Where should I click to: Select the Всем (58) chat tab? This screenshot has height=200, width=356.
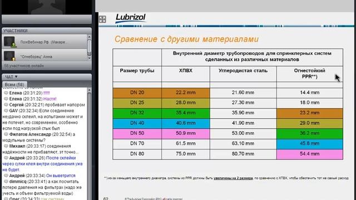click(14, 84)
